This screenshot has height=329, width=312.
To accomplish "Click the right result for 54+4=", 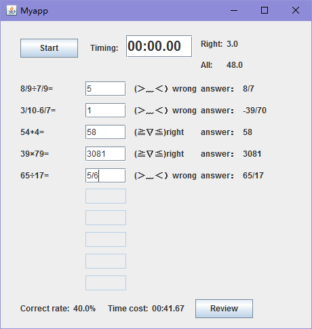I will tap(159, 132).
